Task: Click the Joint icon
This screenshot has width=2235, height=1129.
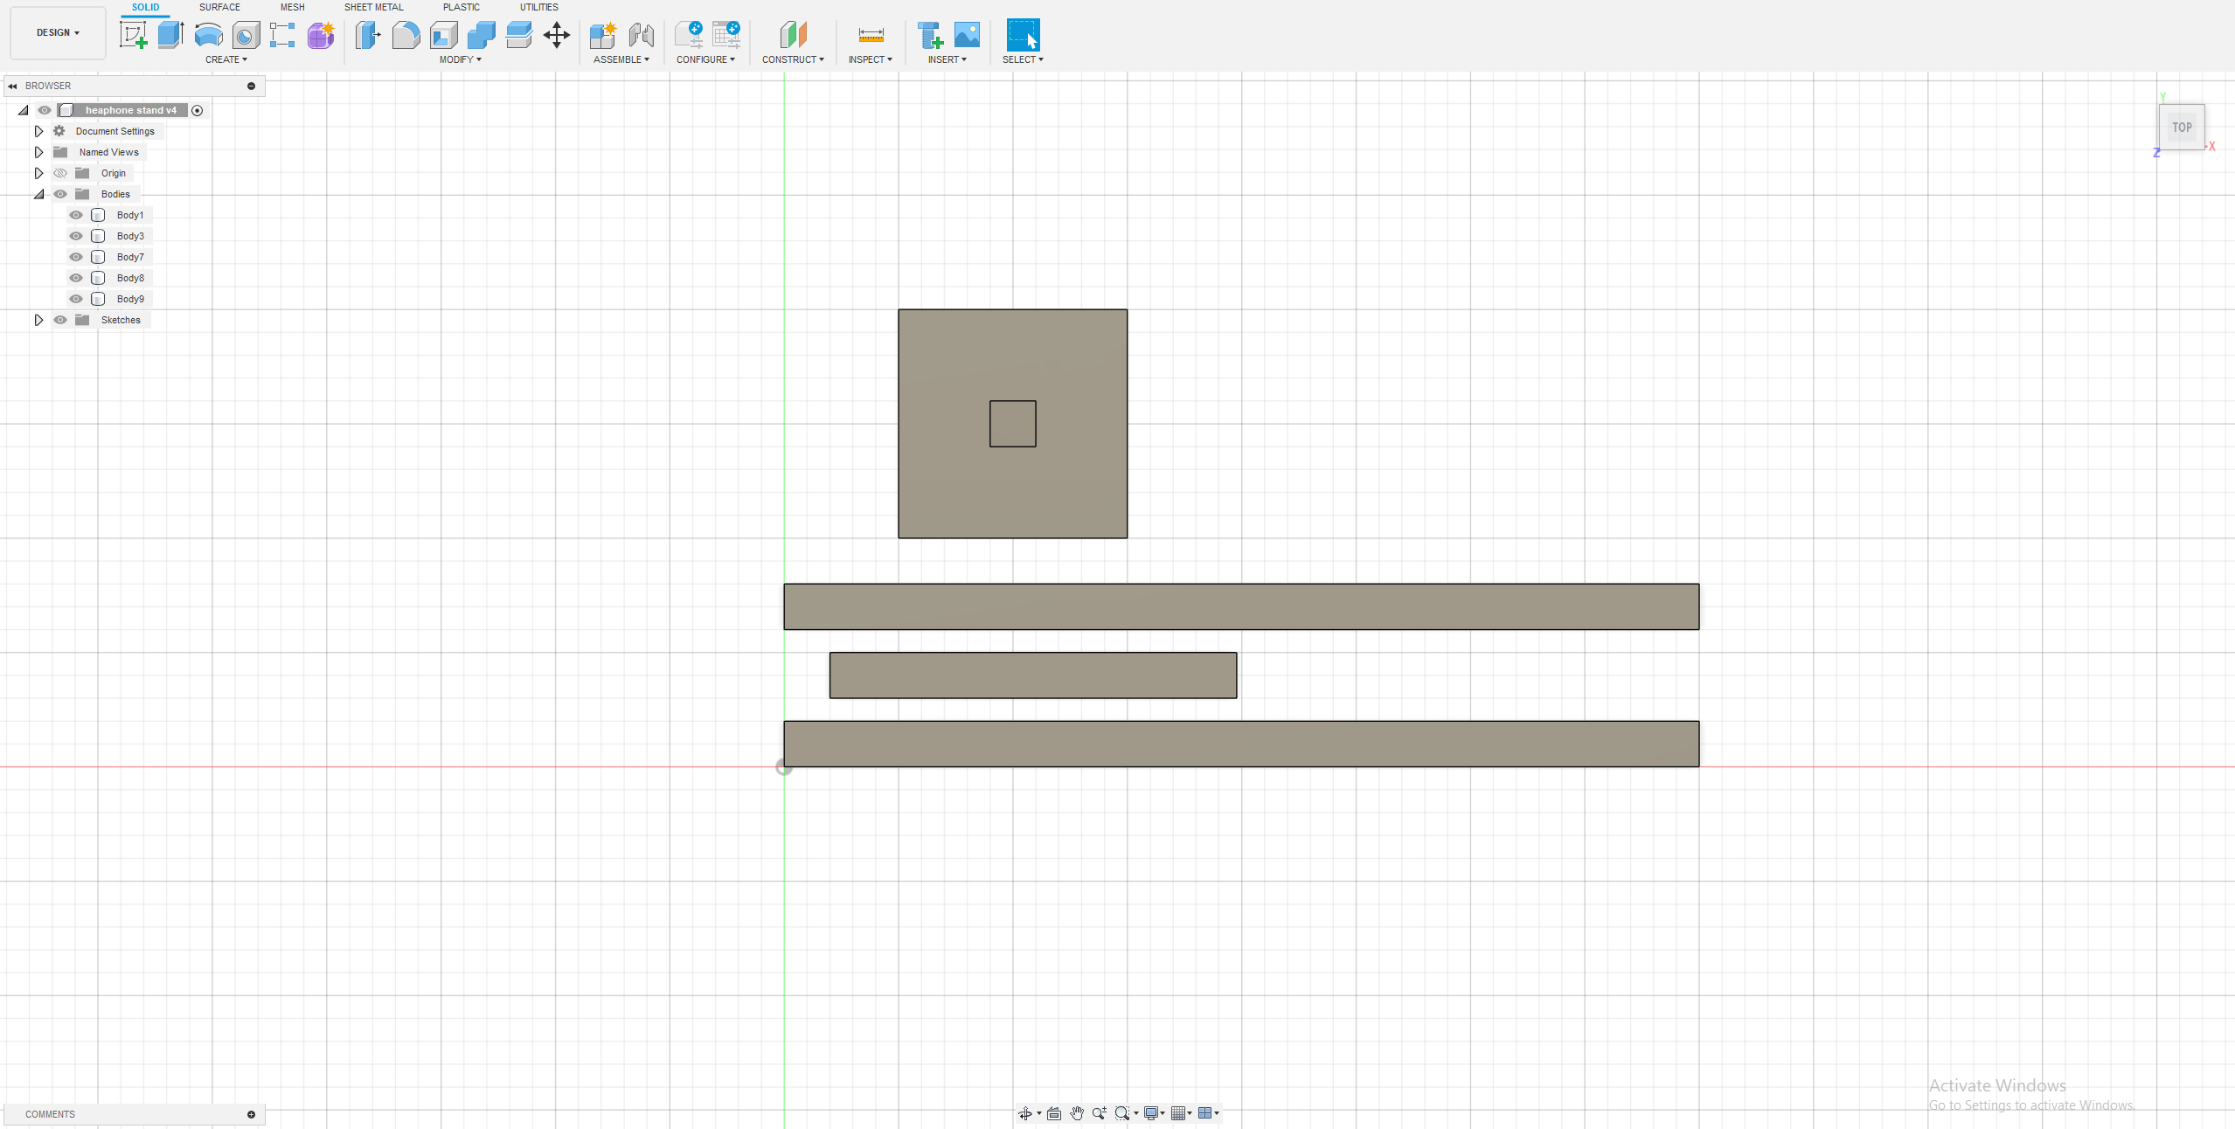Action: coord(642,35)
